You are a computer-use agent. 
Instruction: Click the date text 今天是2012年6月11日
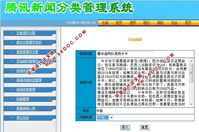pyautogui.click(x=81, y=23)
